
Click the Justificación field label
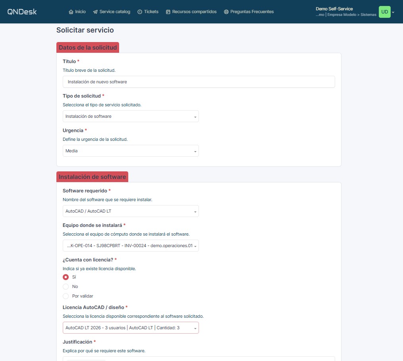[x=77, y=342]
